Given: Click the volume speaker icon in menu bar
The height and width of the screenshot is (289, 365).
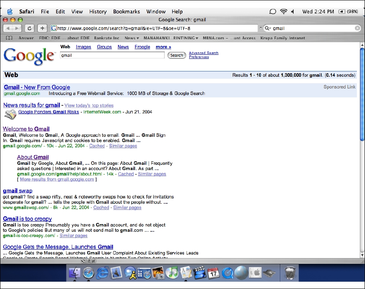Looking at the screenshot, I should pyautogui.click(x=292, y=11).
